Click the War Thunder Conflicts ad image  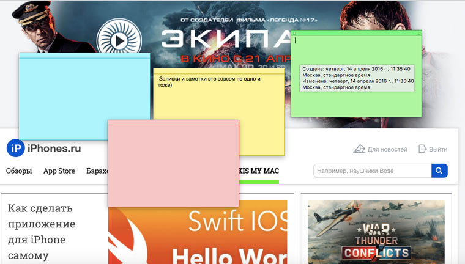pos(376,232)
